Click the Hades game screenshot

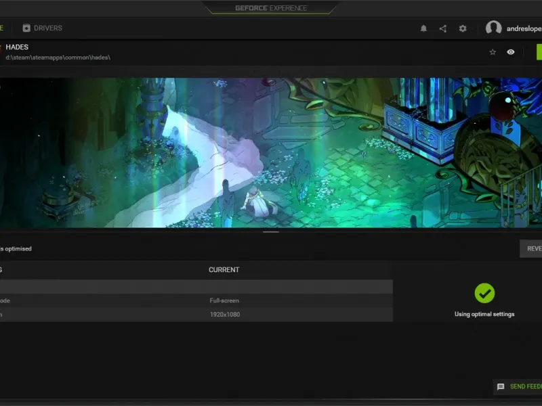point(271,153)
